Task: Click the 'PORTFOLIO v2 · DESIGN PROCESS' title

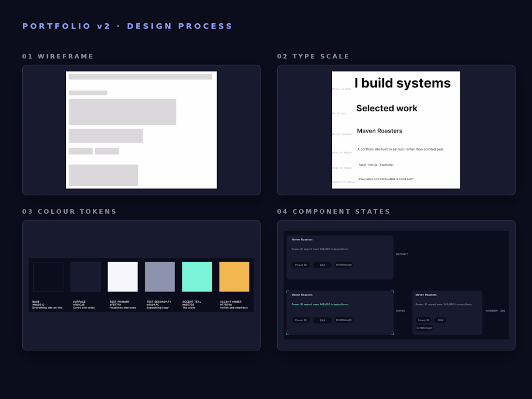Action: click(127, 26)
